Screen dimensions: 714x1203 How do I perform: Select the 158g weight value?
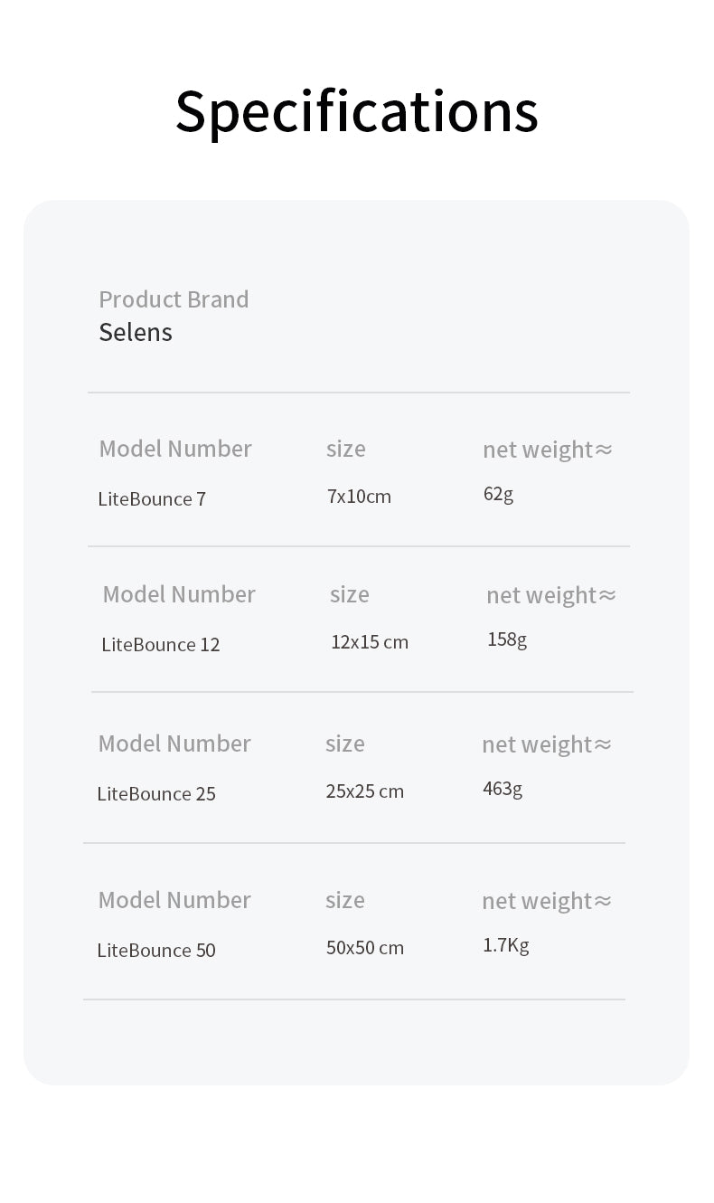(507, 639)
